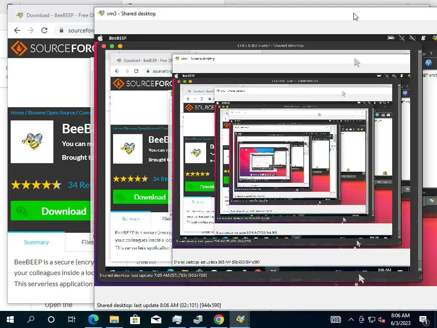View site info via the address bar lock
437x328 pixels.
(61, 30)
